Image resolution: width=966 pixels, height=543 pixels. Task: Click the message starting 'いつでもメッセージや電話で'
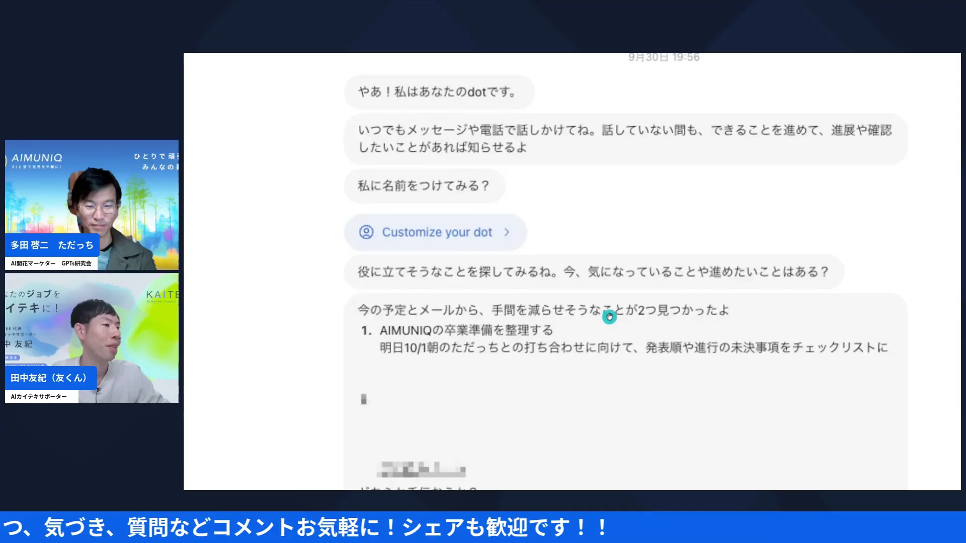(625, 139)
